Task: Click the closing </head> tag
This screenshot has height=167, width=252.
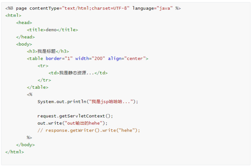Action: tap(25, 37)
